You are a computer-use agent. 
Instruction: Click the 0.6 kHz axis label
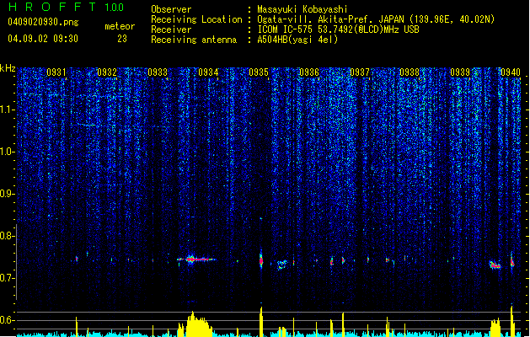click(x=8, y=320)
